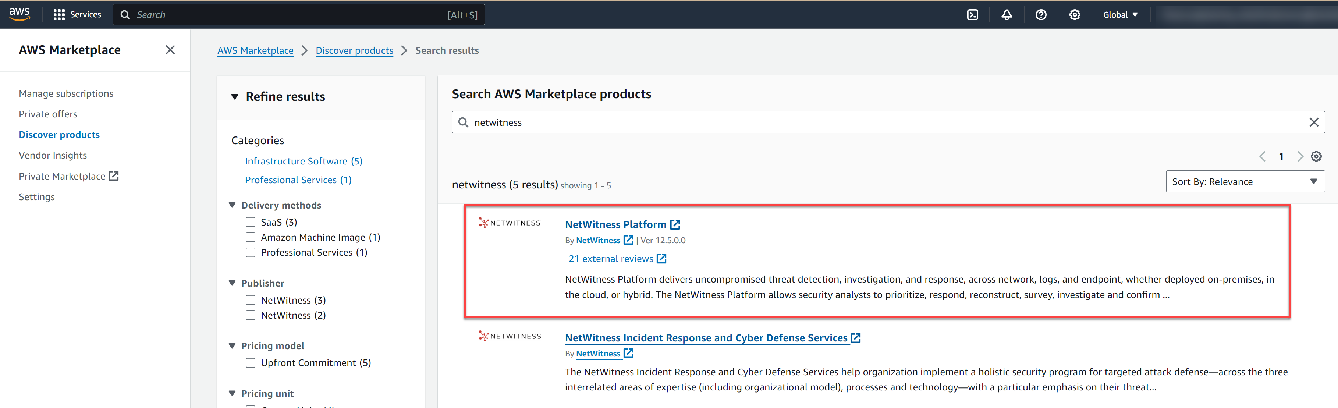The height and width of the screenshot is (408, 1338).
Task: Open the 21 external reviews link
Action: tap(611, 259)
